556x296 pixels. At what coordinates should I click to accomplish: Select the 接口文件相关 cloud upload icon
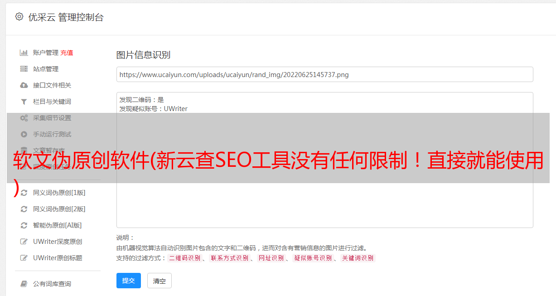(x=24, y=85)
